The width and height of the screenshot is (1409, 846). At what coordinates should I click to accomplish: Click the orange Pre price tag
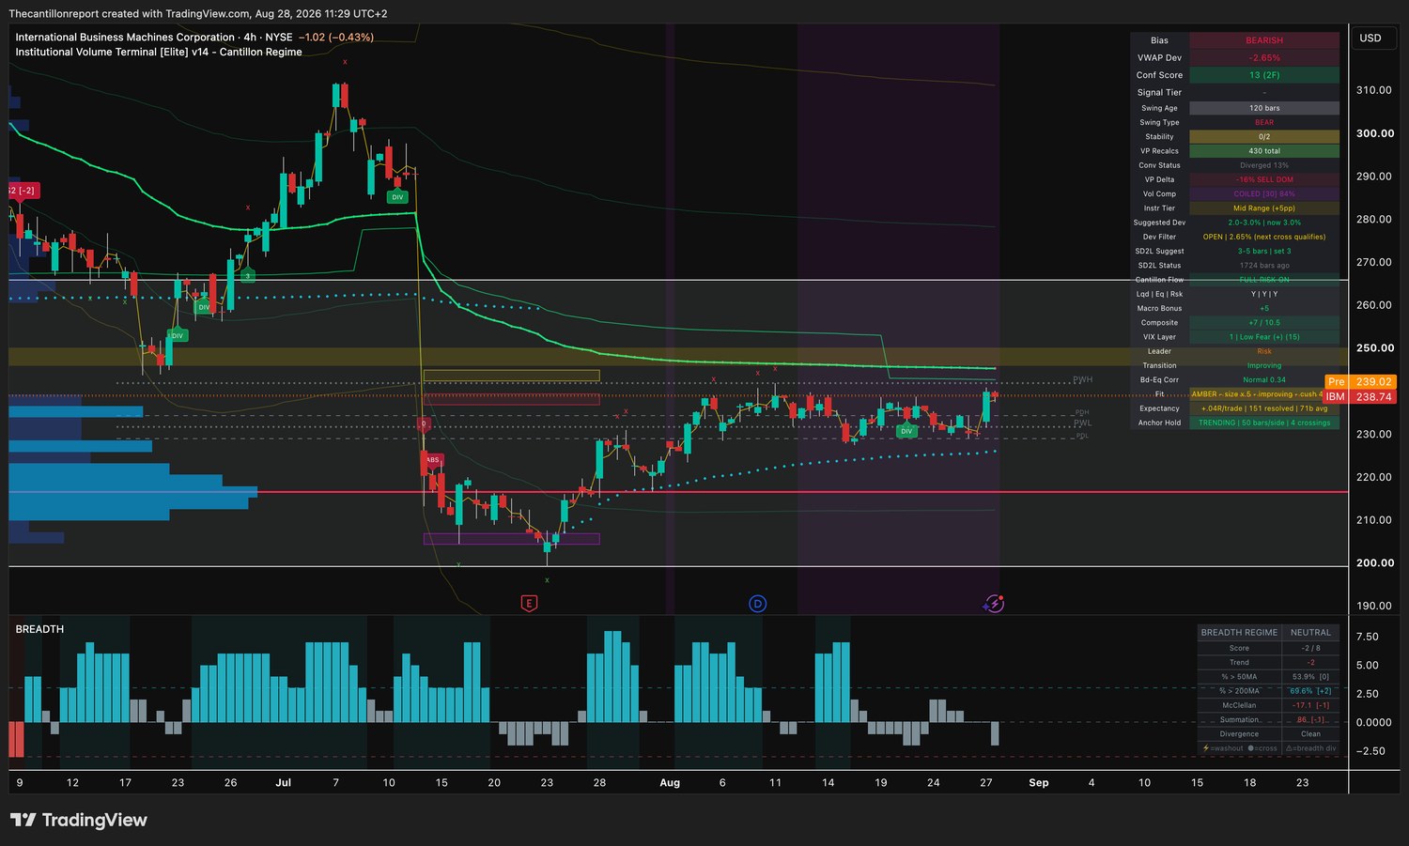(x=1360, y=381)
